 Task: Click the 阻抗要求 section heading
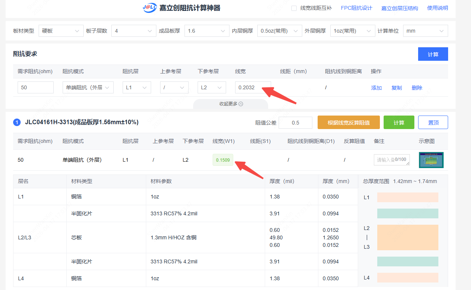25,54
